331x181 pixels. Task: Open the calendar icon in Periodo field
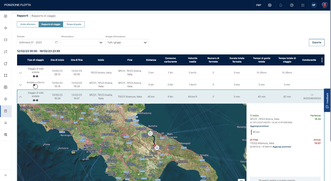(57, 42)
